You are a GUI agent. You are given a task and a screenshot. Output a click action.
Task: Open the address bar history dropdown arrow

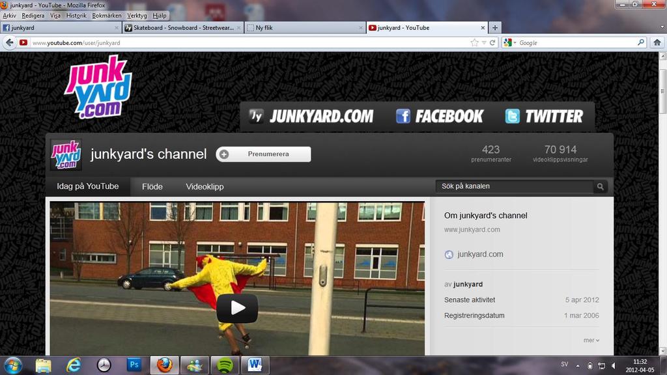pos(484,42)
